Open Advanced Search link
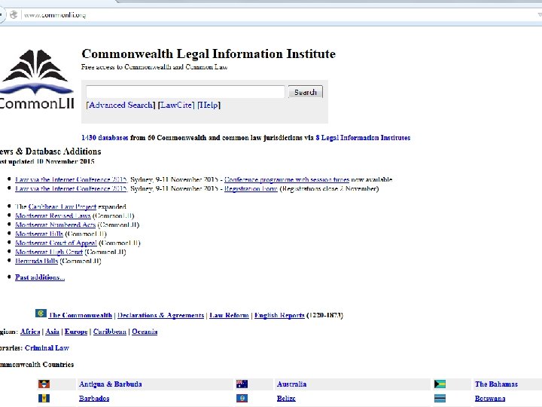The image size is (542, 407). [x=120, y=105]
